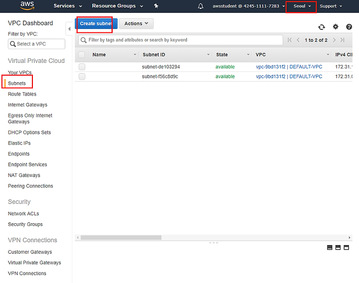Check the box for subnet-f56c8d9c

click(x=82, y=76)
